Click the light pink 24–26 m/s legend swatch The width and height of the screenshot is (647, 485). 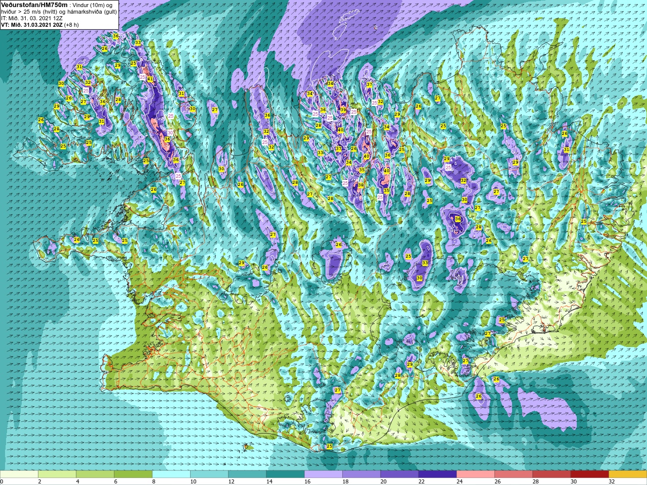[476, 474]
